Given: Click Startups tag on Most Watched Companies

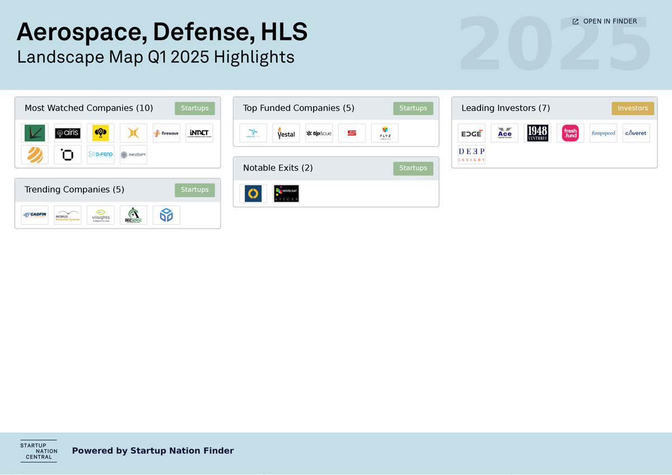Looking at the screenshot, I should coord(195,108).
